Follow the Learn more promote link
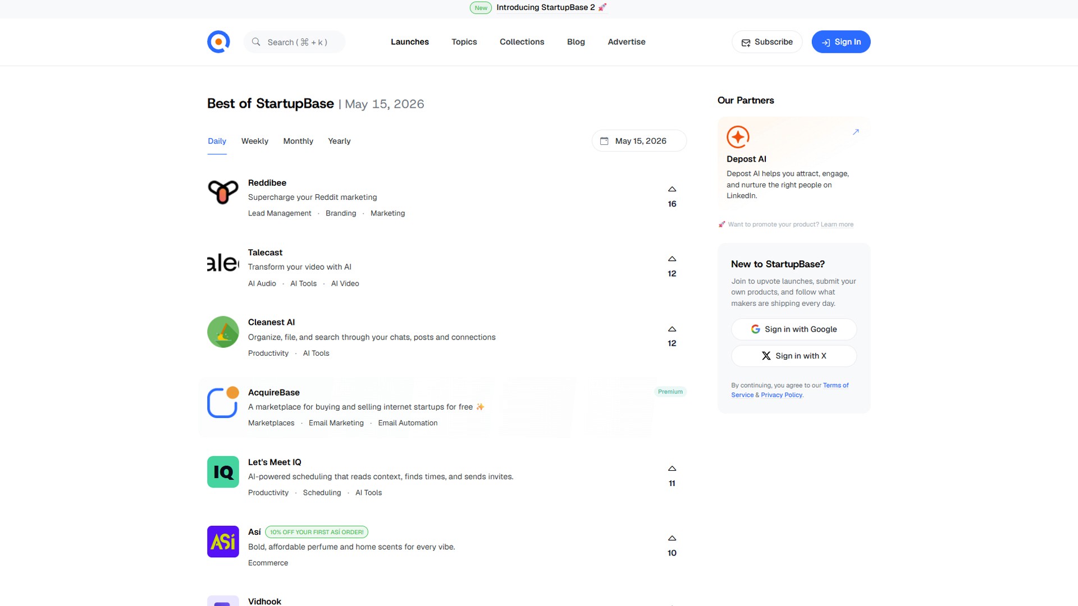 pyautogui.click(x=837, y=224)
